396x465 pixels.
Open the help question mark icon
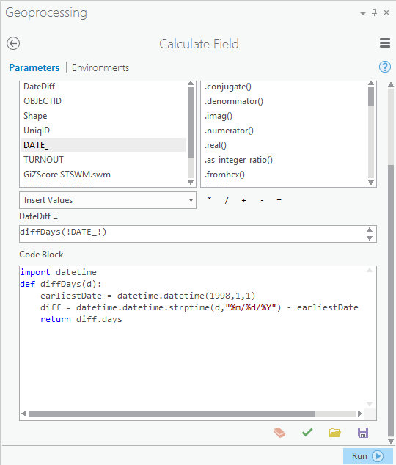385,67
